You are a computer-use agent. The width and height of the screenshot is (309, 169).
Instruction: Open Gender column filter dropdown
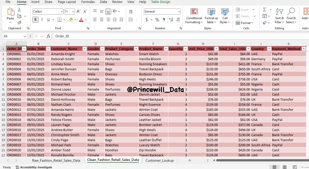tap(102, 49)
